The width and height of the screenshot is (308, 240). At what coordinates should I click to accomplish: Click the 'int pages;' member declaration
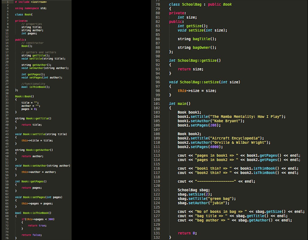click(29, 33)
